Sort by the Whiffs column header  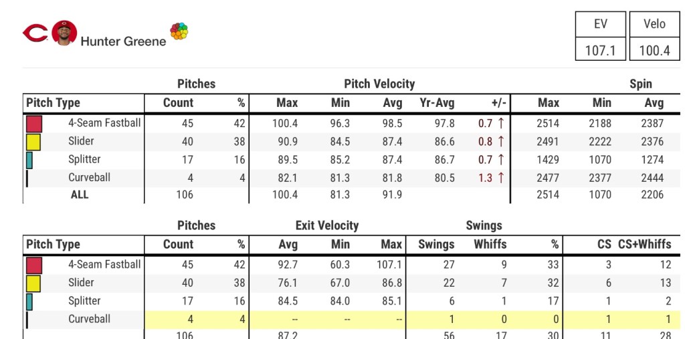490,245
